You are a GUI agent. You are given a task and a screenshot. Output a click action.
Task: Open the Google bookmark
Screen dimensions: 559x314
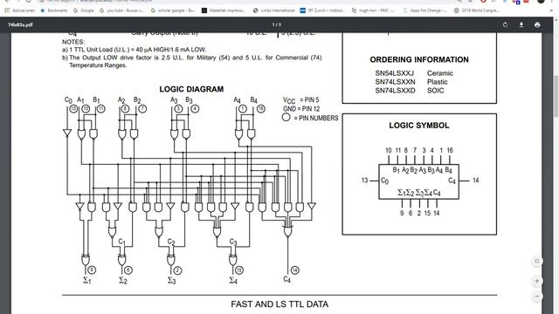coord(84,10)
